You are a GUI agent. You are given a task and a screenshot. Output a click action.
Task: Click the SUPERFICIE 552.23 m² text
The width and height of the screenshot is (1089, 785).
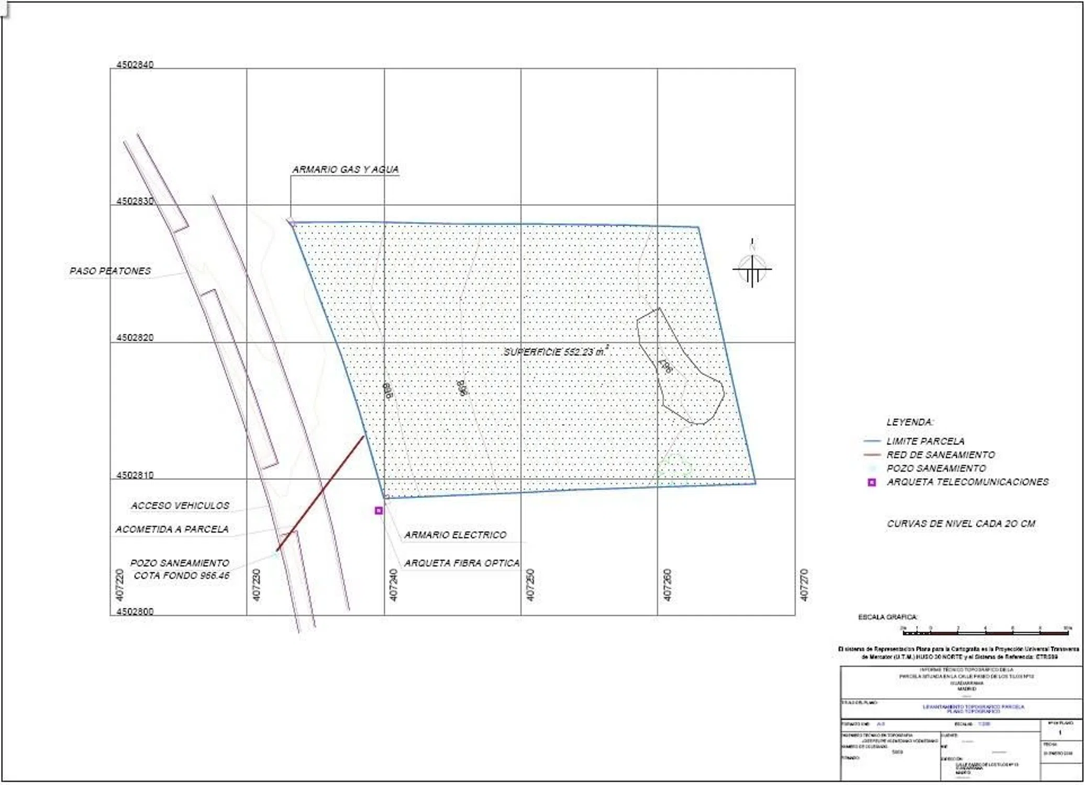555,352
